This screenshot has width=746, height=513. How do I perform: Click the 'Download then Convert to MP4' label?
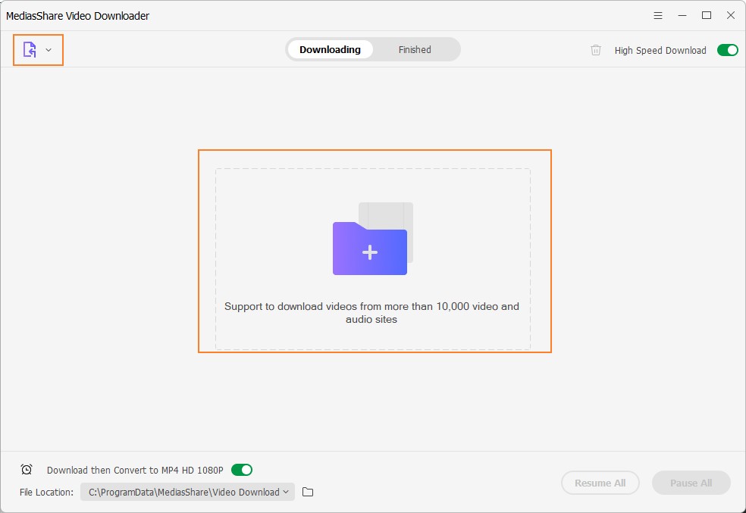[136, 471]
